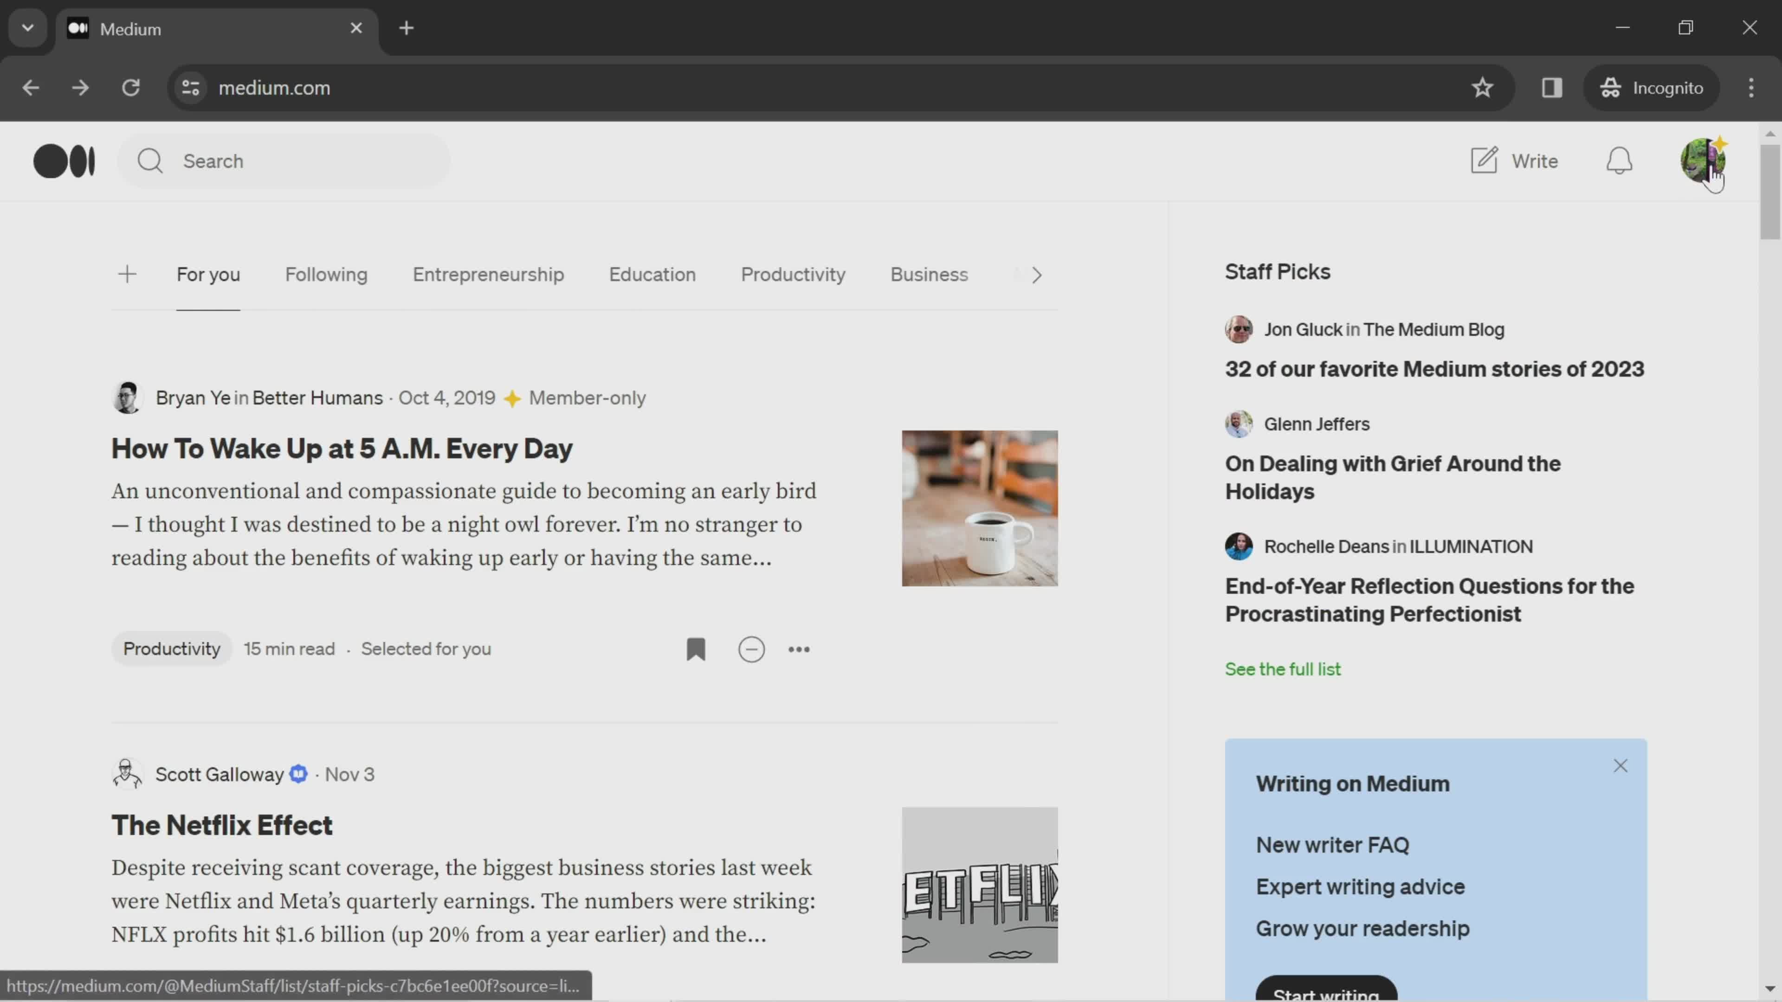Image resolution: width=1782 pixels, height=1002 pixels.
Task: Click the Netflix sign story thumbnail
Action: tap(980, 885)
